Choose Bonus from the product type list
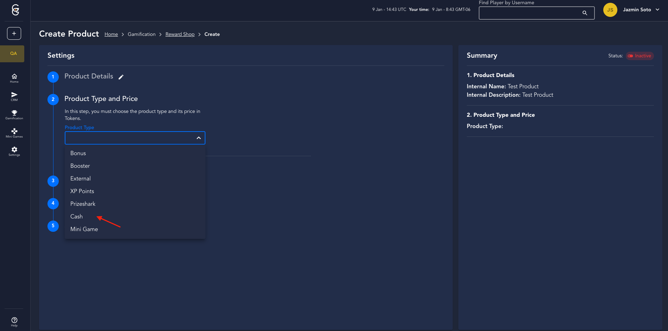The image size is (668, 331). coord(78,153)
